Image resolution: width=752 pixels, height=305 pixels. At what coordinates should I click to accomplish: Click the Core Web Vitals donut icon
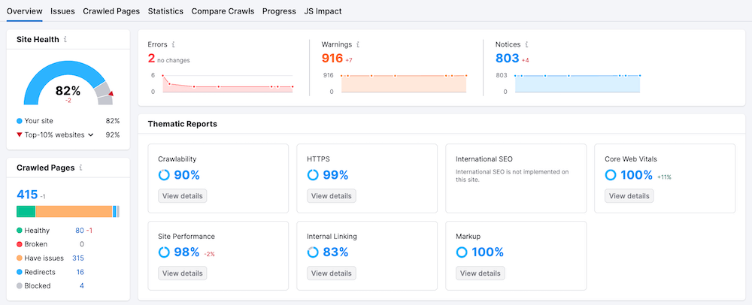click(x=611, y=175)
